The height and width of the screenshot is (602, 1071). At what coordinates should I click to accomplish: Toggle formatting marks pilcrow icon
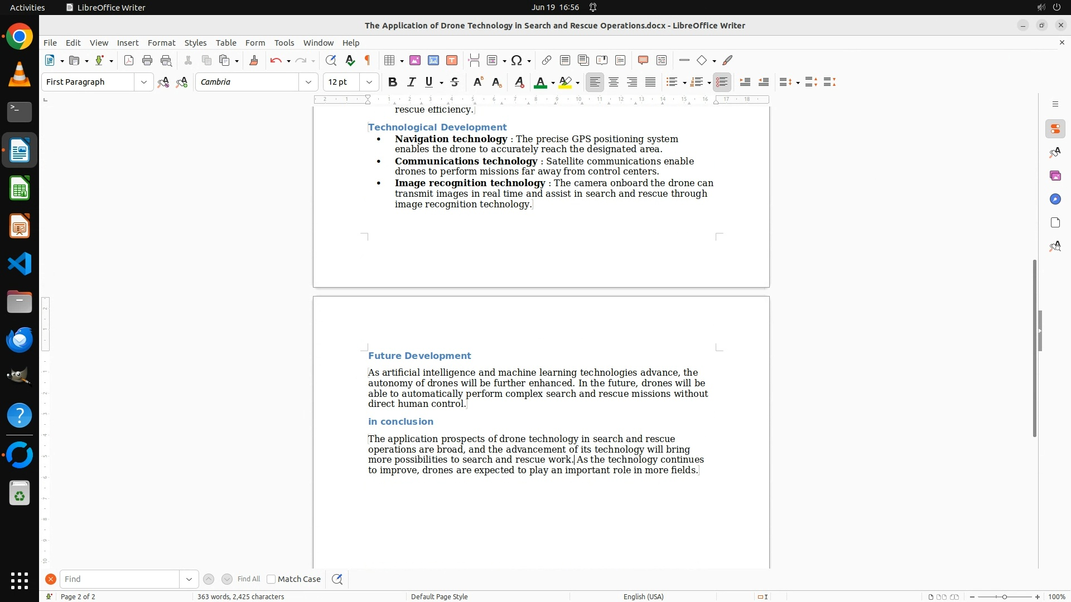(368, 61)
